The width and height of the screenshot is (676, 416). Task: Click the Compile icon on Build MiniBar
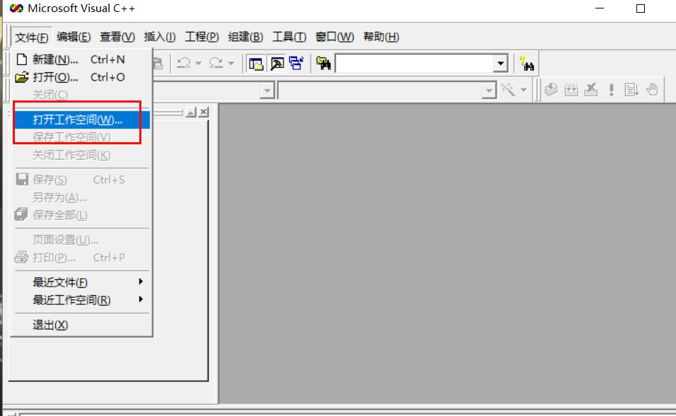[551, 90]
